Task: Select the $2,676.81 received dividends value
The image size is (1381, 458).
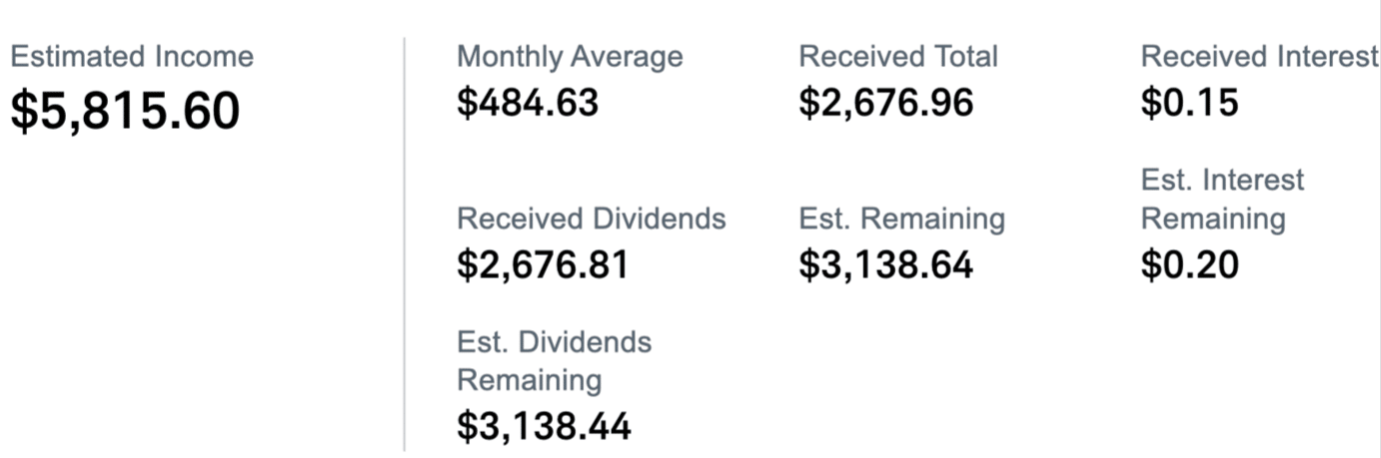Action: pos(543,264)
